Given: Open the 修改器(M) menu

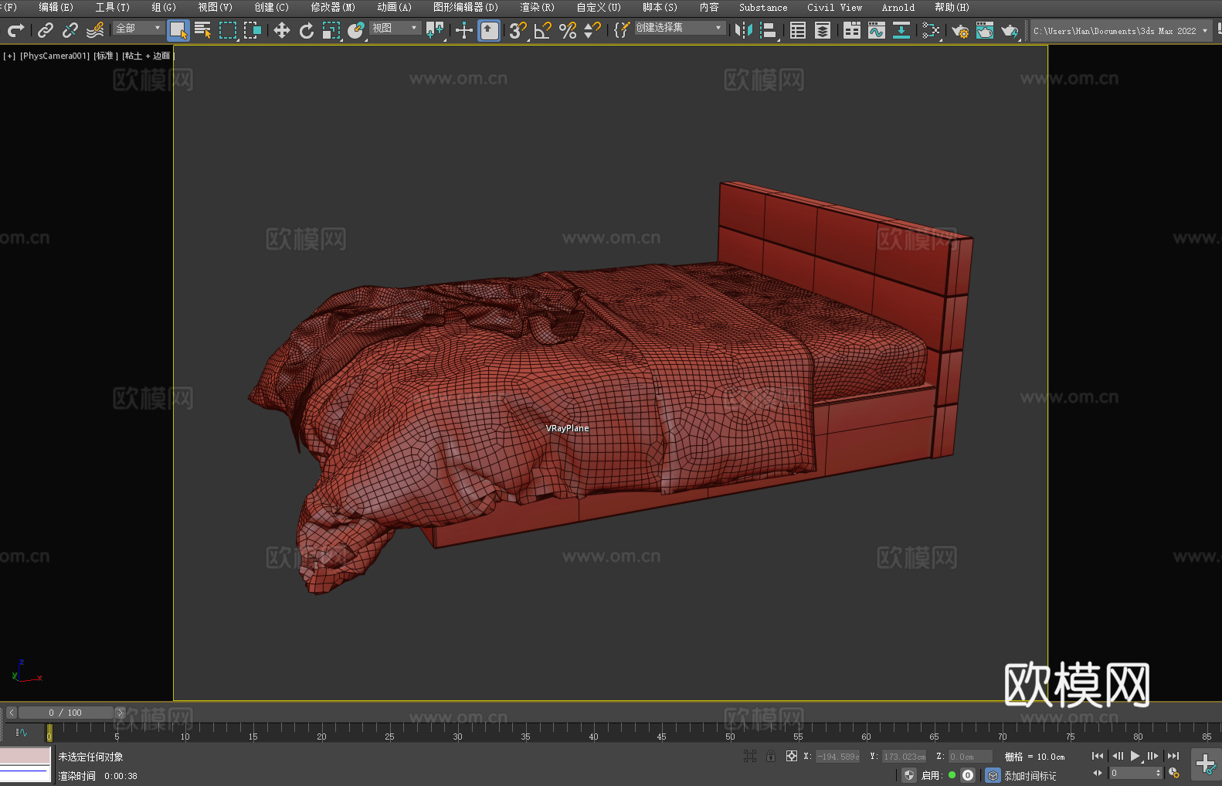Looking at the screenshot, I should pyautogui.click(x=333, y=7).
